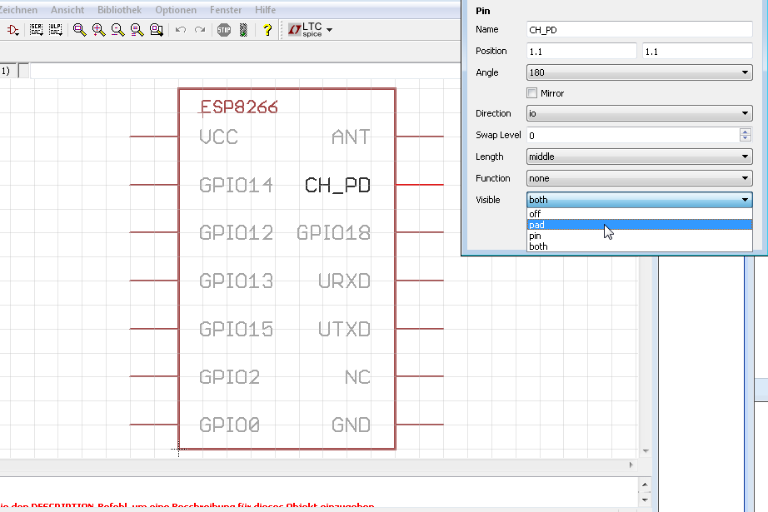Click the GND pin label

click(x=351, y=425)
